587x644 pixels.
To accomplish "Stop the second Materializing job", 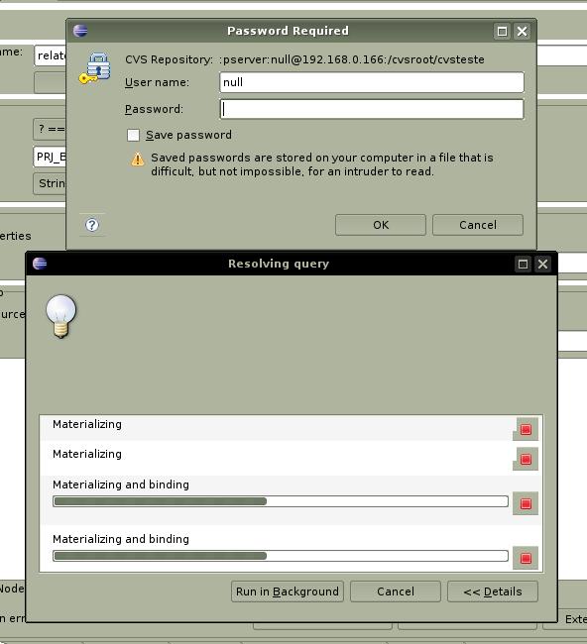I will click(x=526, y=459).
